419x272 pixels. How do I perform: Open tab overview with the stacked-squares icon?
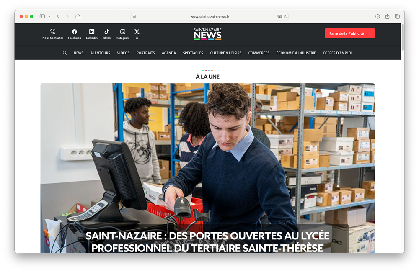tap(397, 16)
